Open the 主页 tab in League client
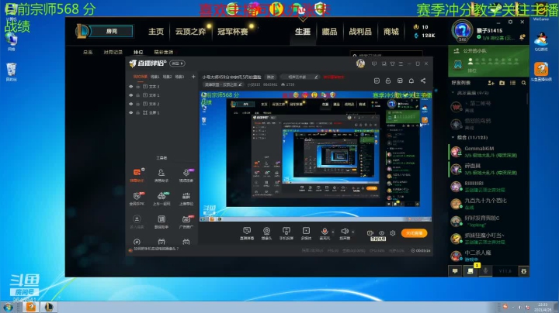Image resolution: width=559 pixels, height=313 pixels. coord(156,32)
